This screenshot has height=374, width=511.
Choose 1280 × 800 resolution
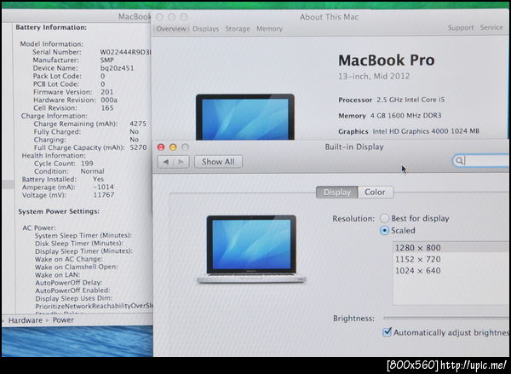(x=451, y=247)
